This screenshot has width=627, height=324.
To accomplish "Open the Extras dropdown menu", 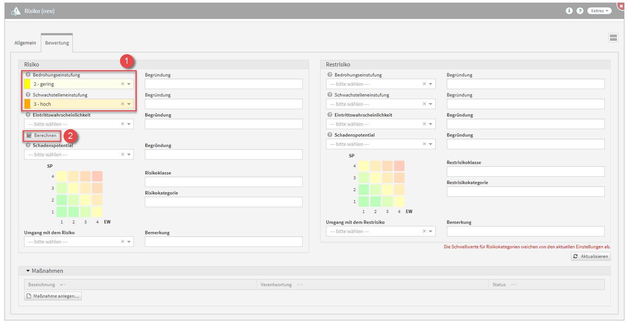I will point(599,11).
